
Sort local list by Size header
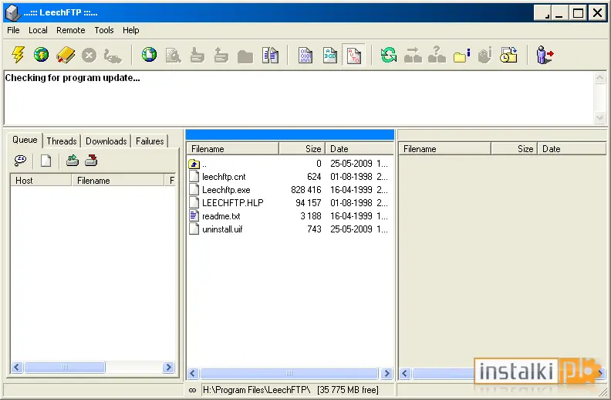pos(302,149)
